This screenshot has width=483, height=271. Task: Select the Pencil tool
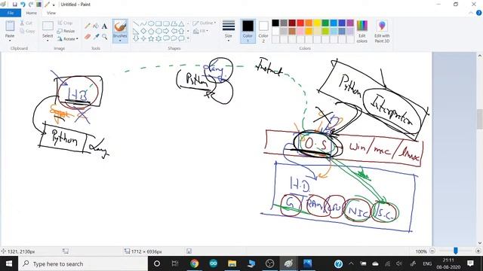pos(88,26)
